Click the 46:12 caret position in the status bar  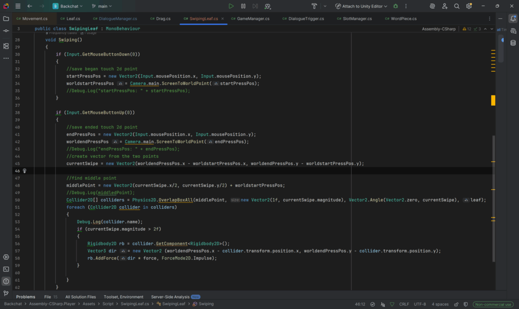pos(360,304)
